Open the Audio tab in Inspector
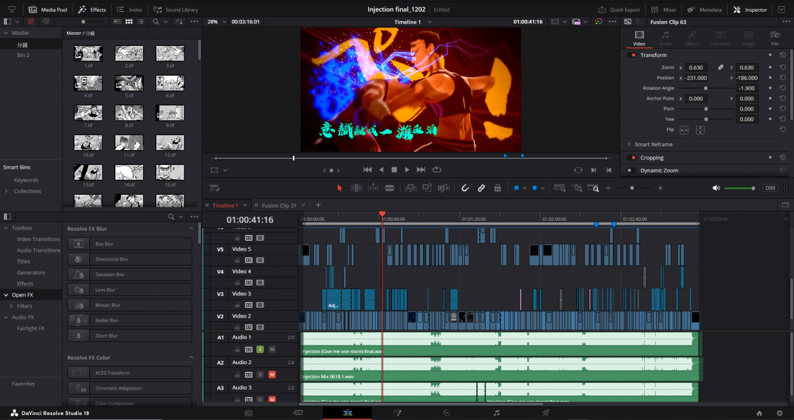794x420 pixels. (665, 38)
